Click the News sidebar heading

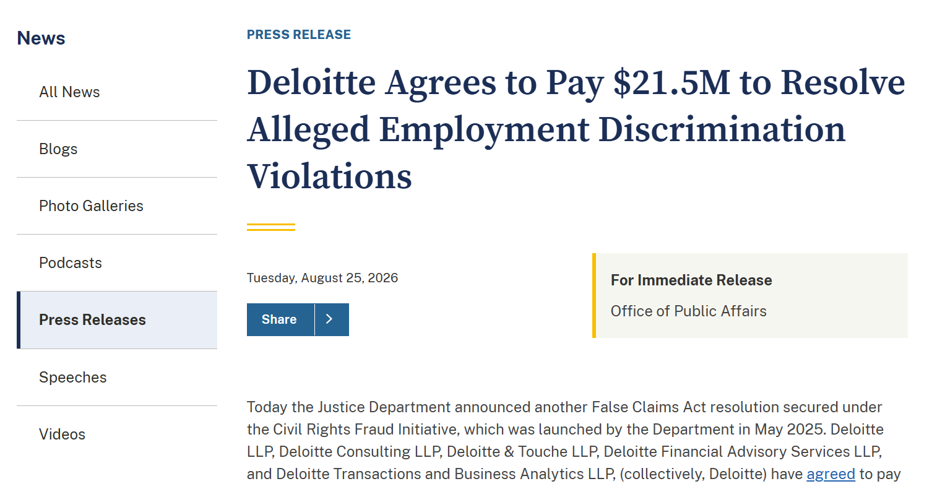[x=41, y=38]
